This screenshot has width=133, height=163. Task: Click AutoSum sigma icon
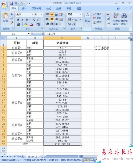pos(108,14)
